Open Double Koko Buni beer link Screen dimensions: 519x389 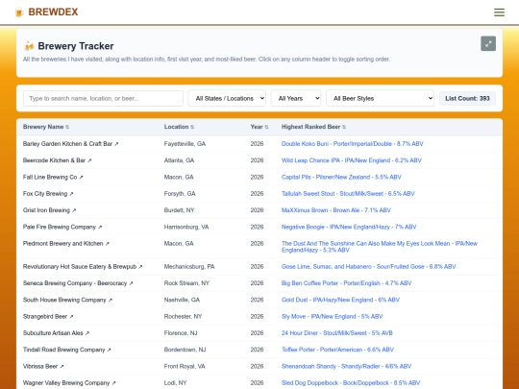pyautogui.click(x=352, y=144)
